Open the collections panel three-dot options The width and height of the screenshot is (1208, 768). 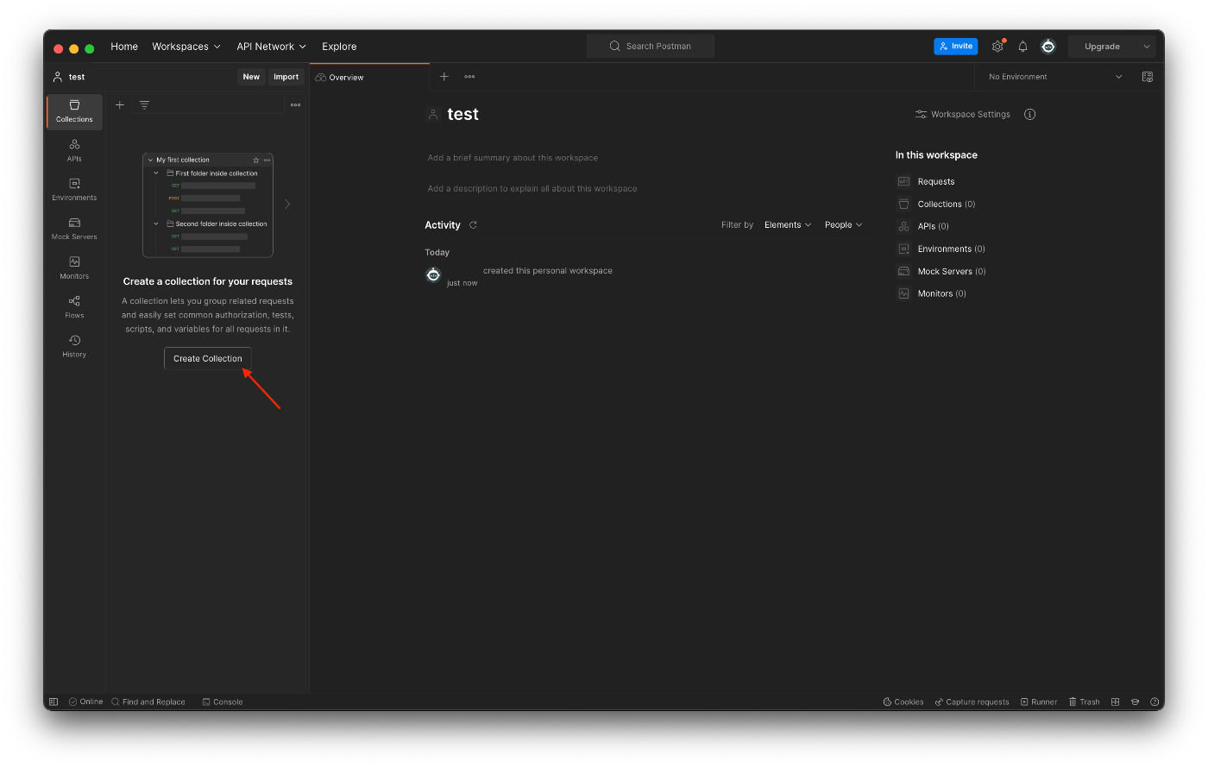point(296,105)
